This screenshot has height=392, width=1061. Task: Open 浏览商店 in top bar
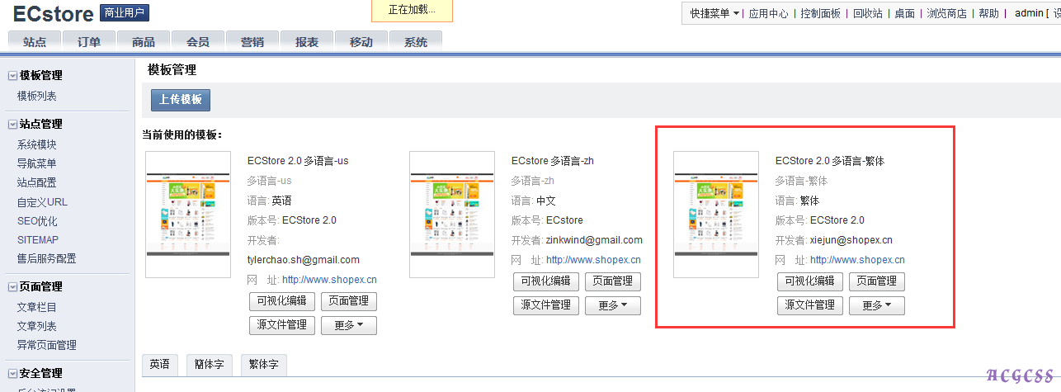pyautogui.click(x=946, y=13)
